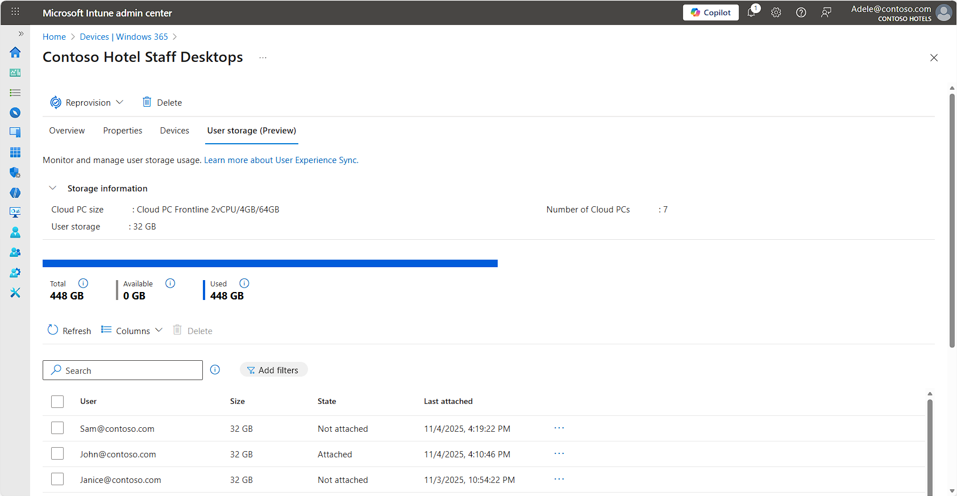This screenshot has height=496, width=957.
Task: Open the Columns dropdown
Action: tap(132, 331)
